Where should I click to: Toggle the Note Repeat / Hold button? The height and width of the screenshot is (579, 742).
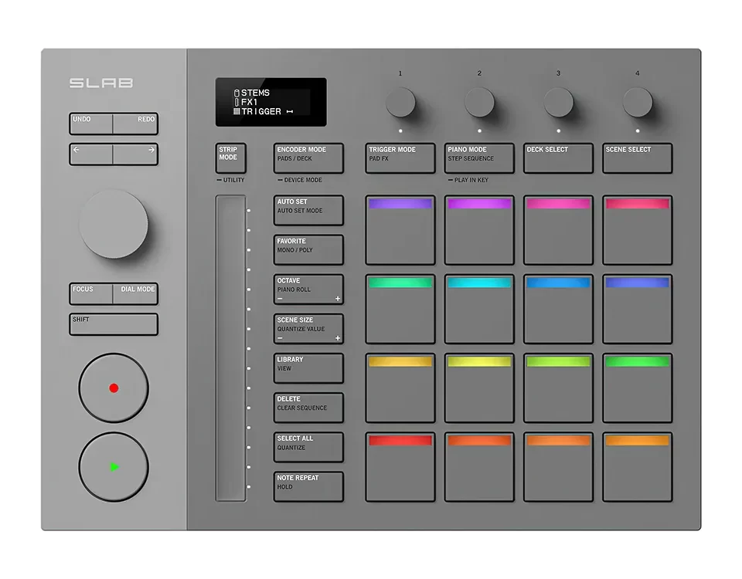308,486
